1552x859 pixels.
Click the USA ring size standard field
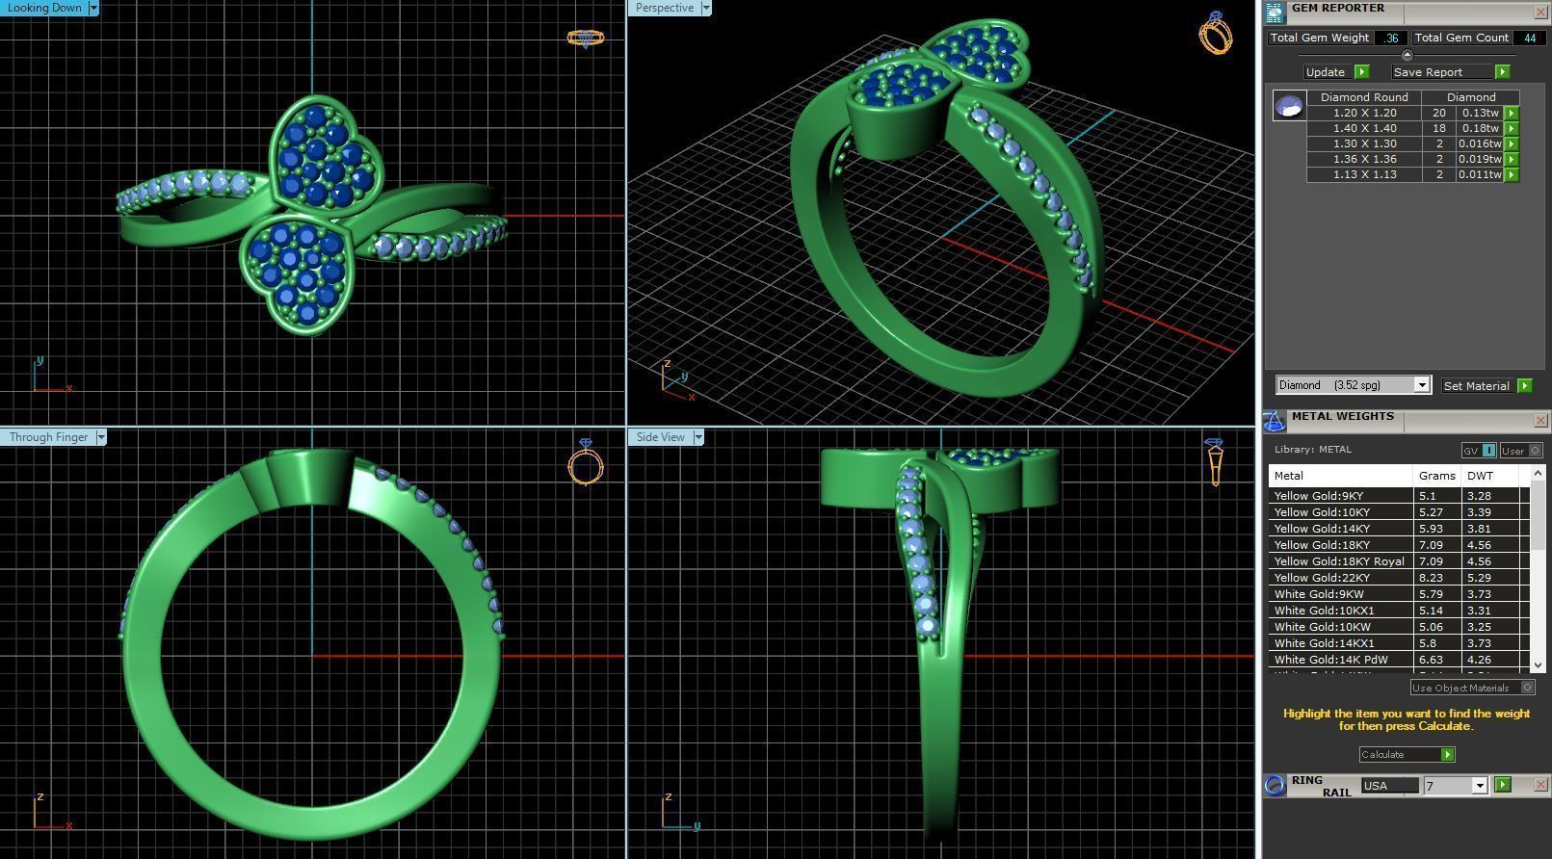(x=1389, y=786)
